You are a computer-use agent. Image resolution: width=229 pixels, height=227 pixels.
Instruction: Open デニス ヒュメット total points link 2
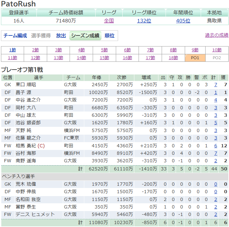[216, 214]
